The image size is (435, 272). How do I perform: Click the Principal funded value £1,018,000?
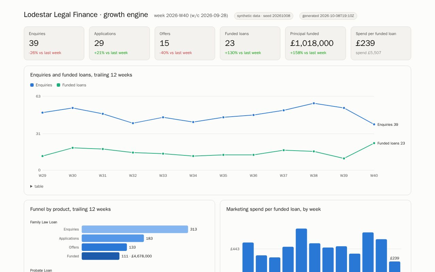[x=312, y=43]
